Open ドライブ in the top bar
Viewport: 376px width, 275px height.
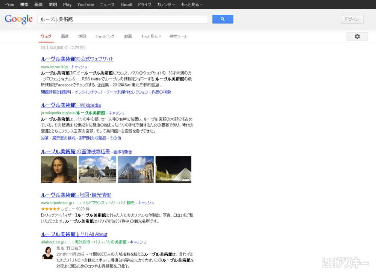tap(144, 5)
